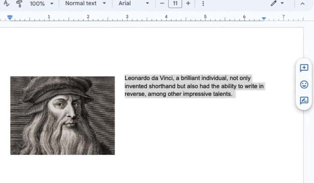Open the 100% zoom dropdown
The image size is (314, 183).
[x=42, y=3]
